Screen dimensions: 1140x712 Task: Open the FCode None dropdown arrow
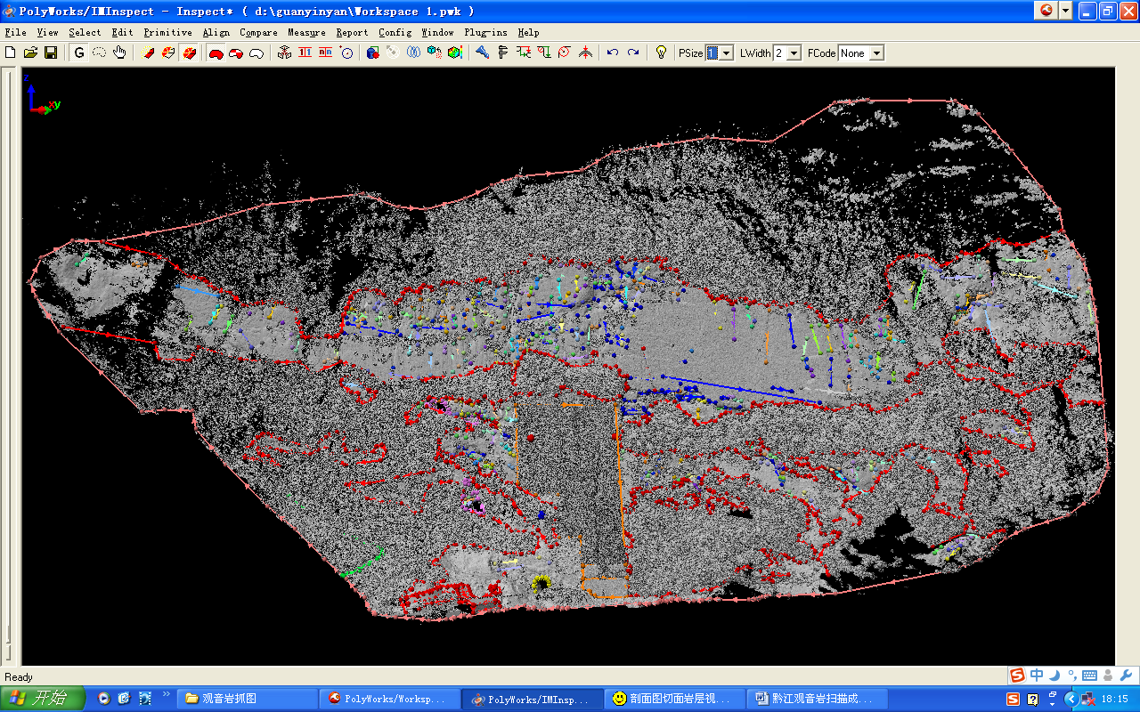pos(876,53)
